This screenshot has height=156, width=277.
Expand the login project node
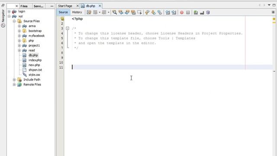(x=9, y=11)
